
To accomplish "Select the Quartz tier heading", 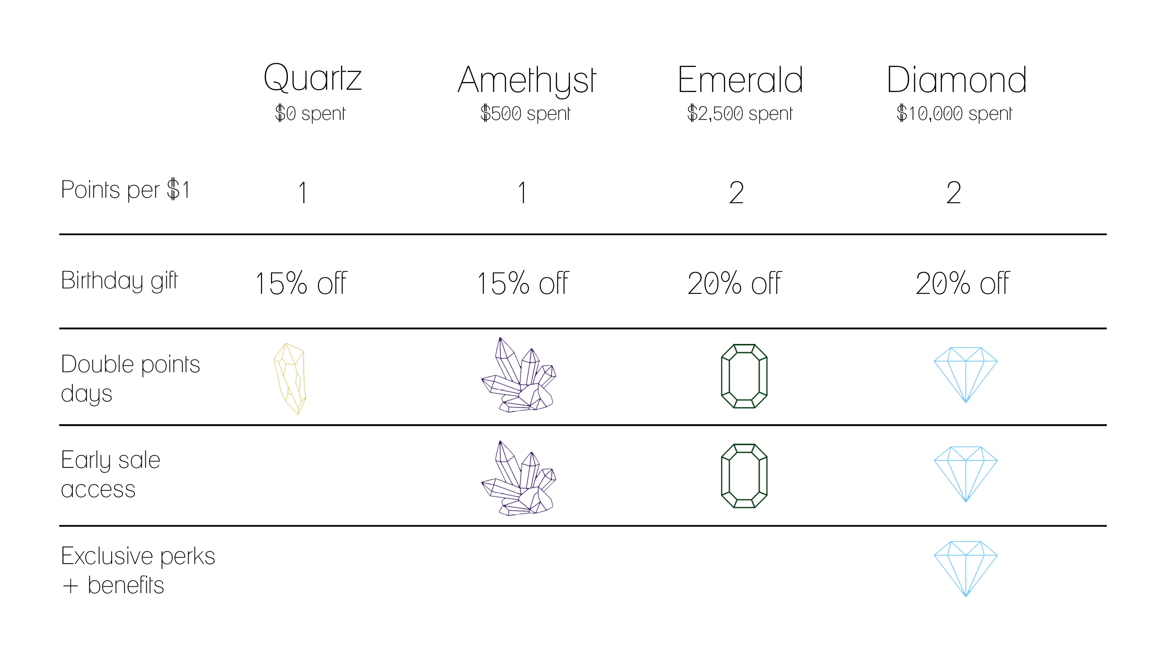I will (312, 77).
